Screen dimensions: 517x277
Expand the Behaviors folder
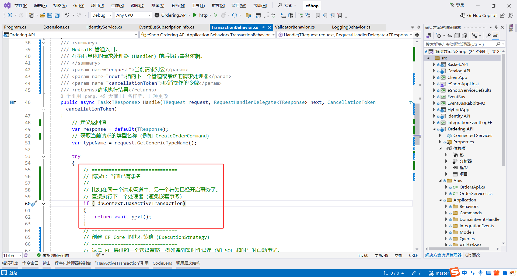pos(446,206)
